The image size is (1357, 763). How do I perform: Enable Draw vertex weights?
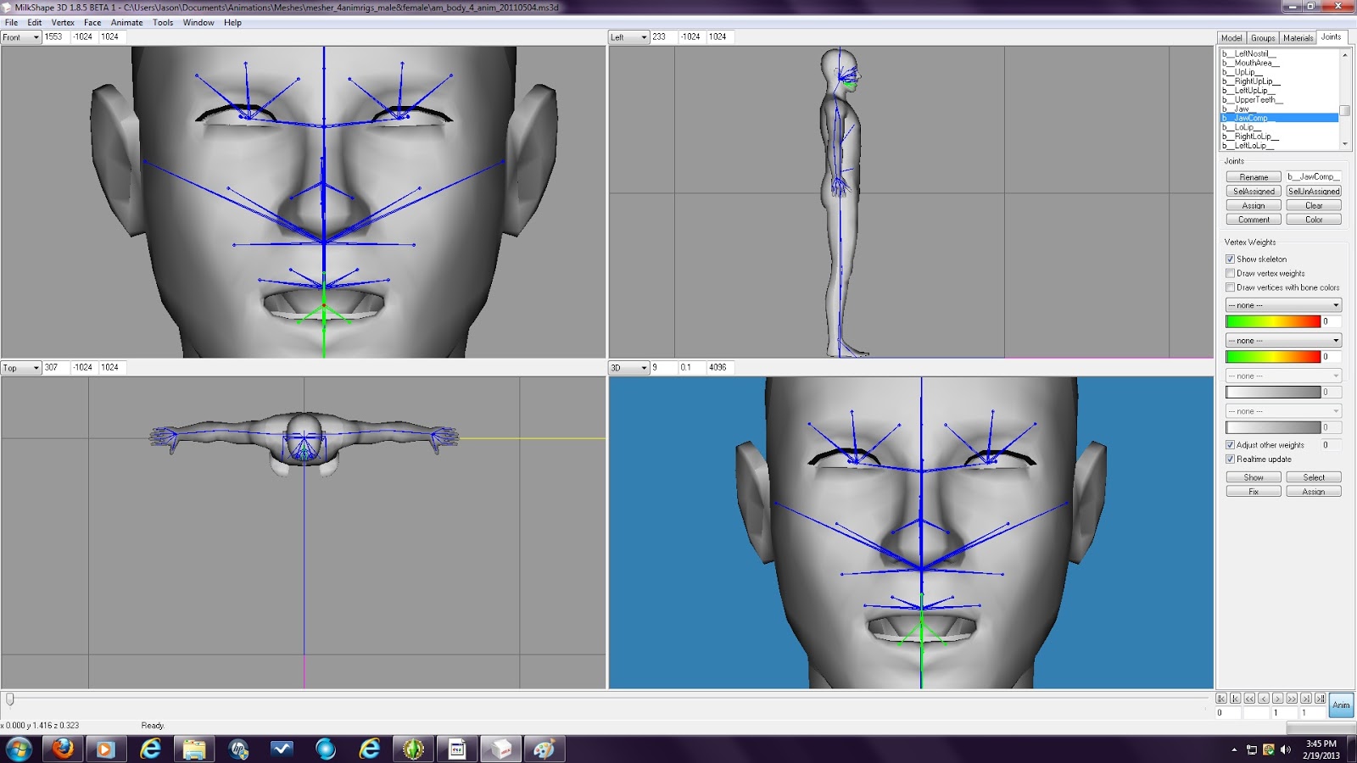(x=1230, y=273)
